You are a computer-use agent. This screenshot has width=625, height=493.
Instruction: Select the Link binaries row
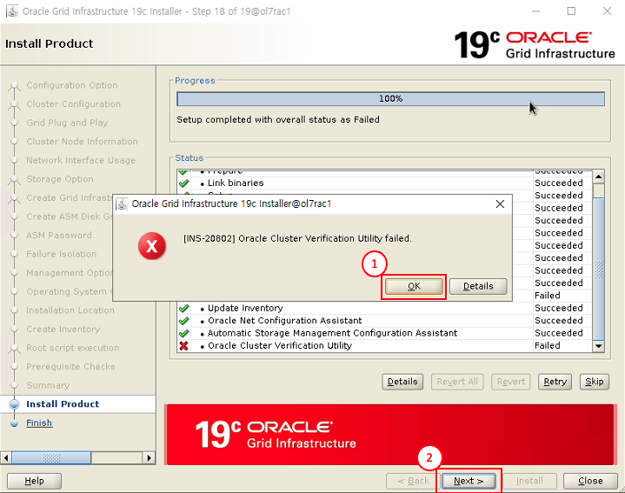[x=384, y=183]
